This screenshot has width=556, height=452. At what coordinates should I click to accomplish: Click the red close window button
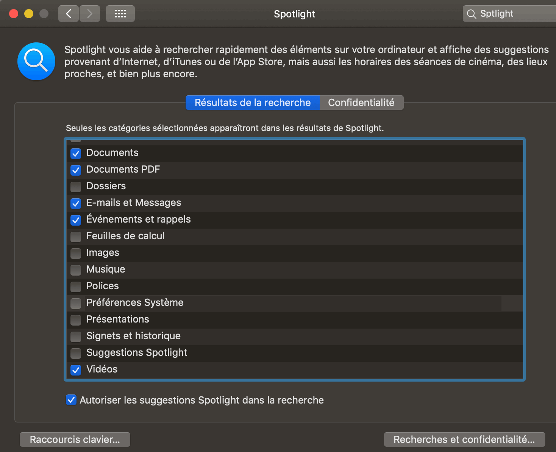[14, 14]
